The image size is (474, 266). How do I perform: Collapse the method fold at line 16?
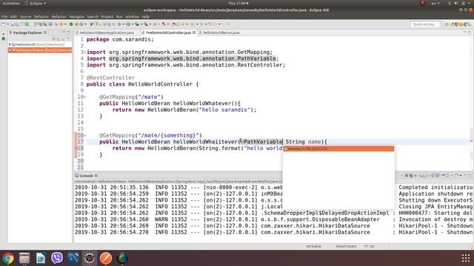[85, 135]
